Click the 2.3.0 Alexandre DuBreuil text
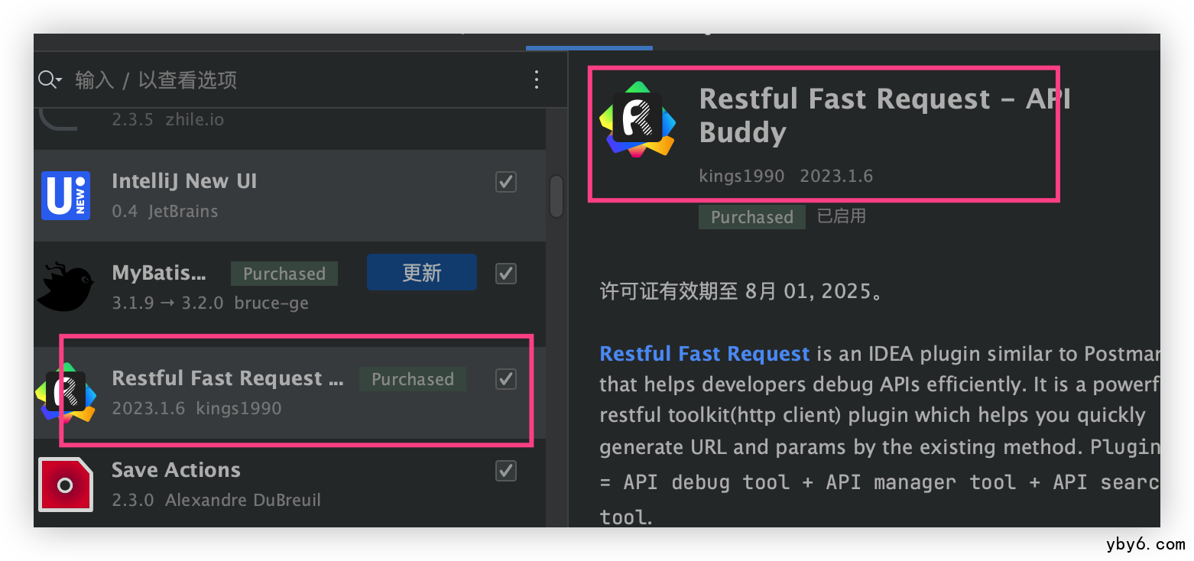The width and height of the screenshot is (1194, 561). (216, 500)
